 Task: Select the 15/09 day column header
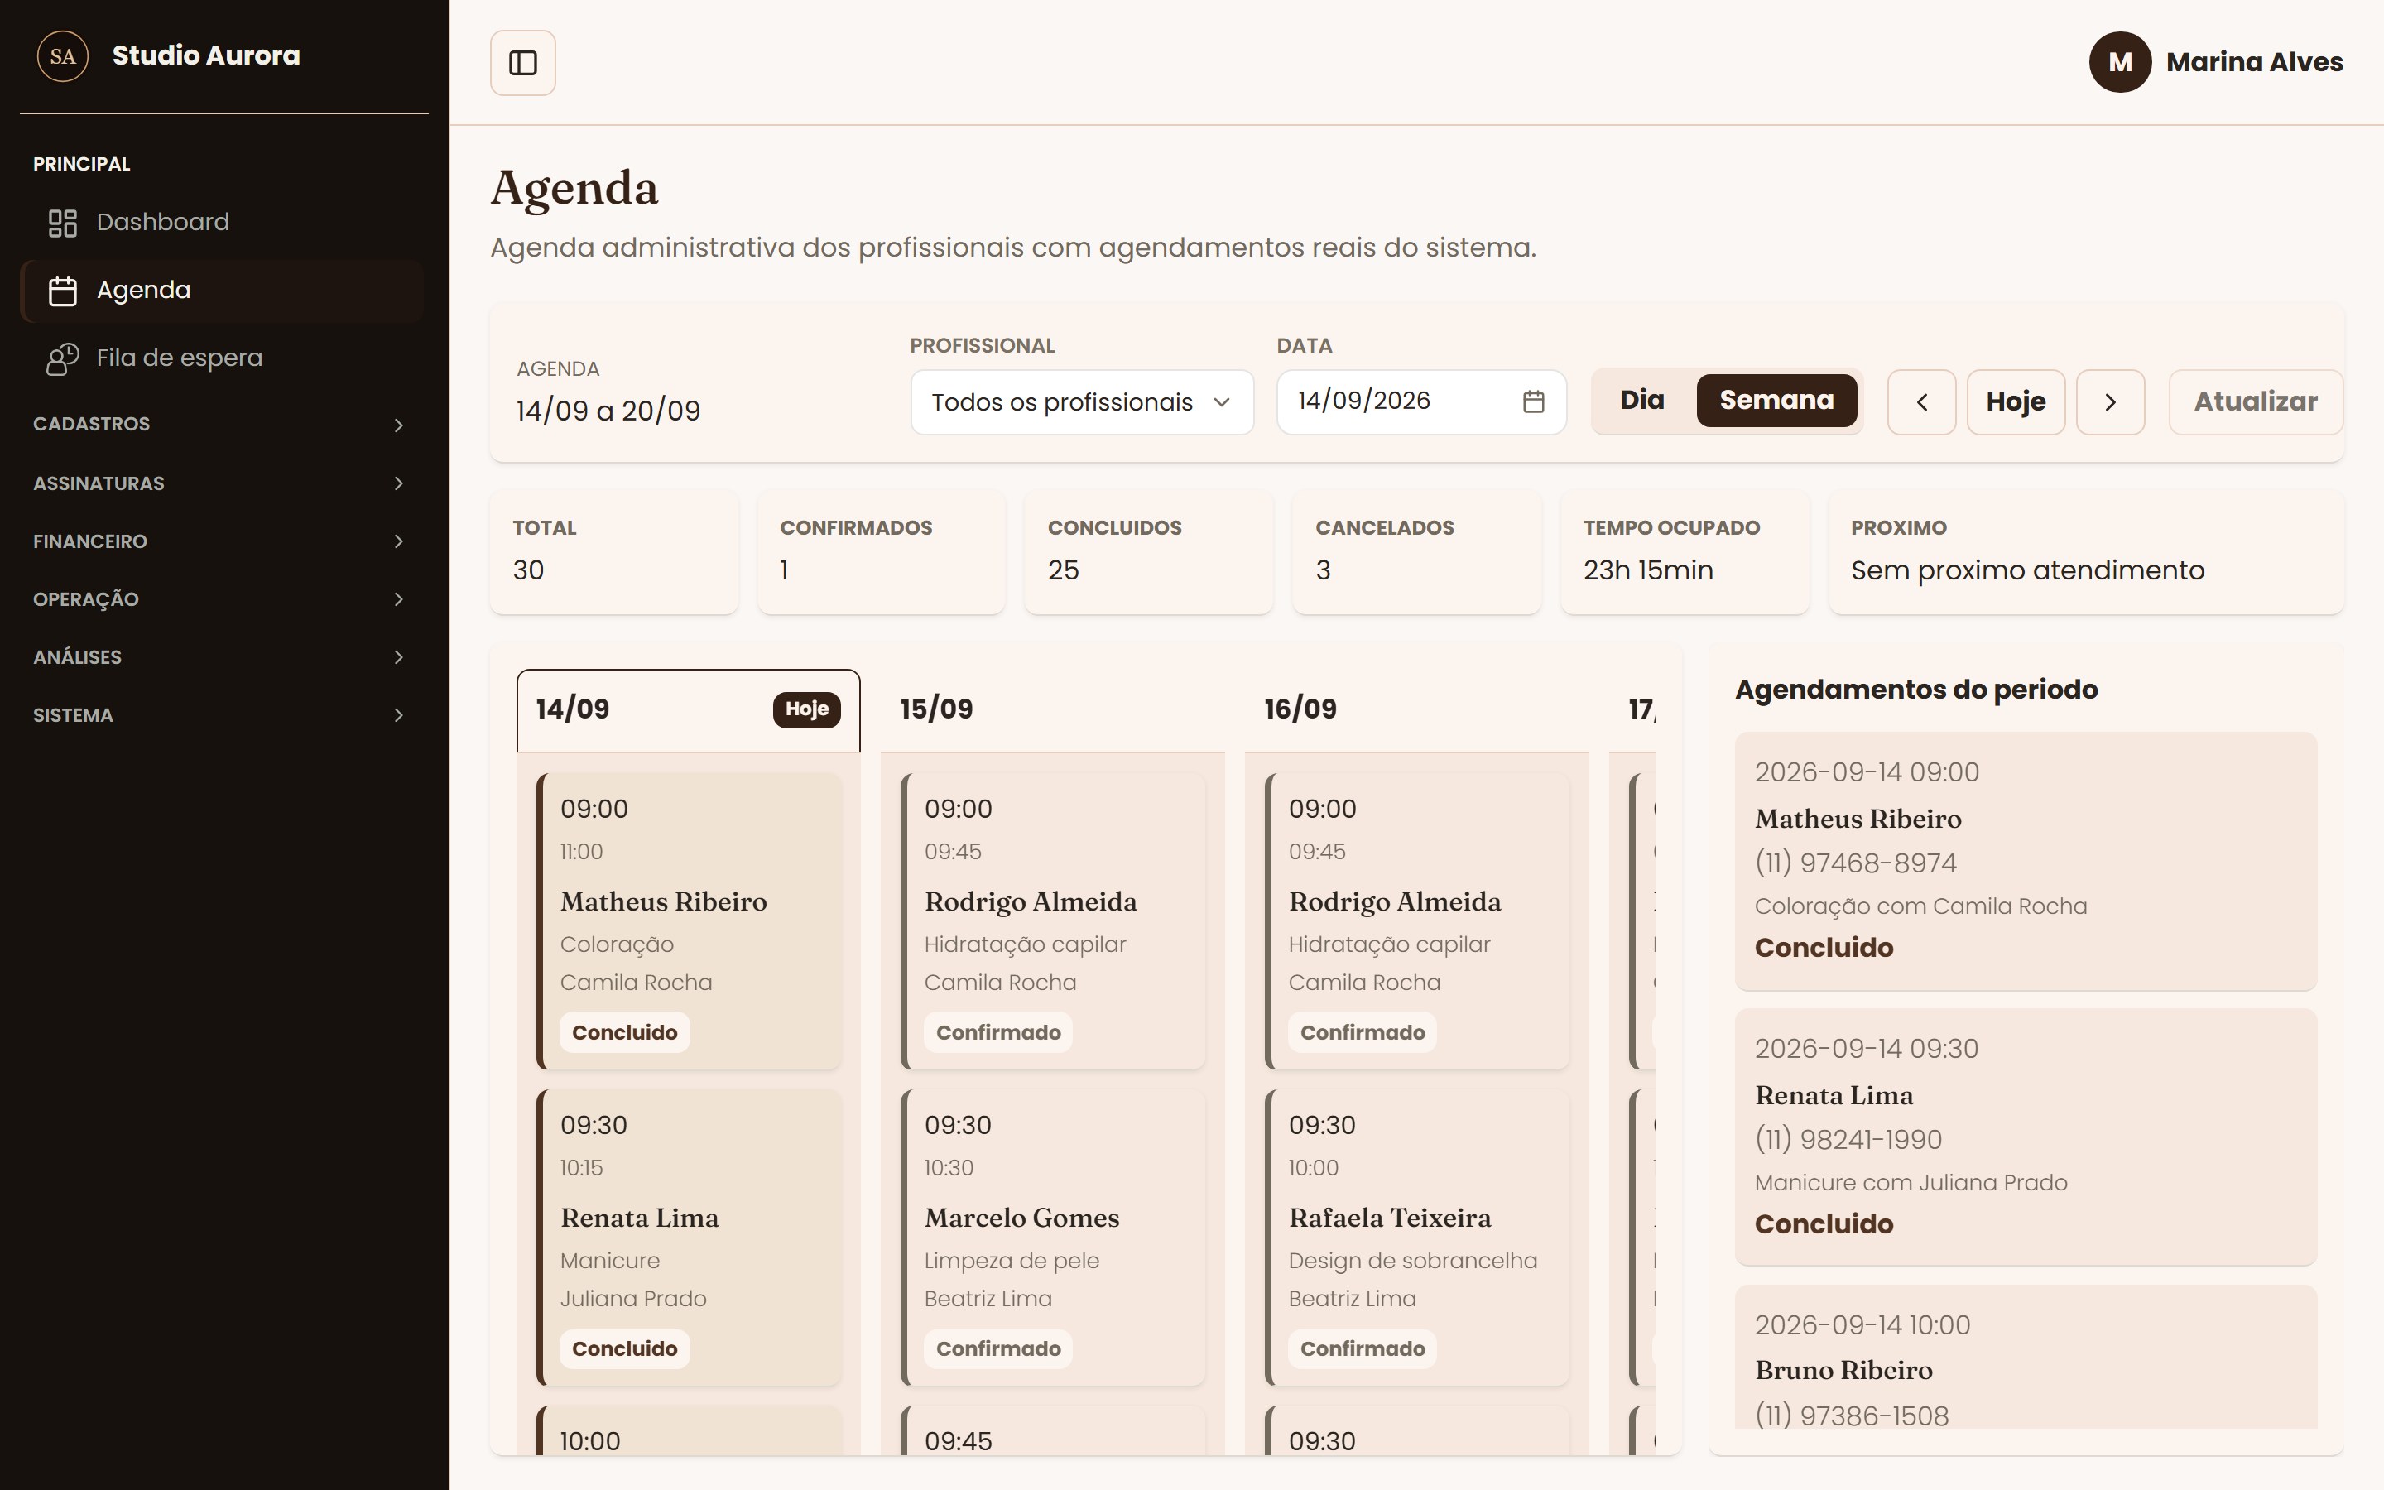[x=1052, y=710]
